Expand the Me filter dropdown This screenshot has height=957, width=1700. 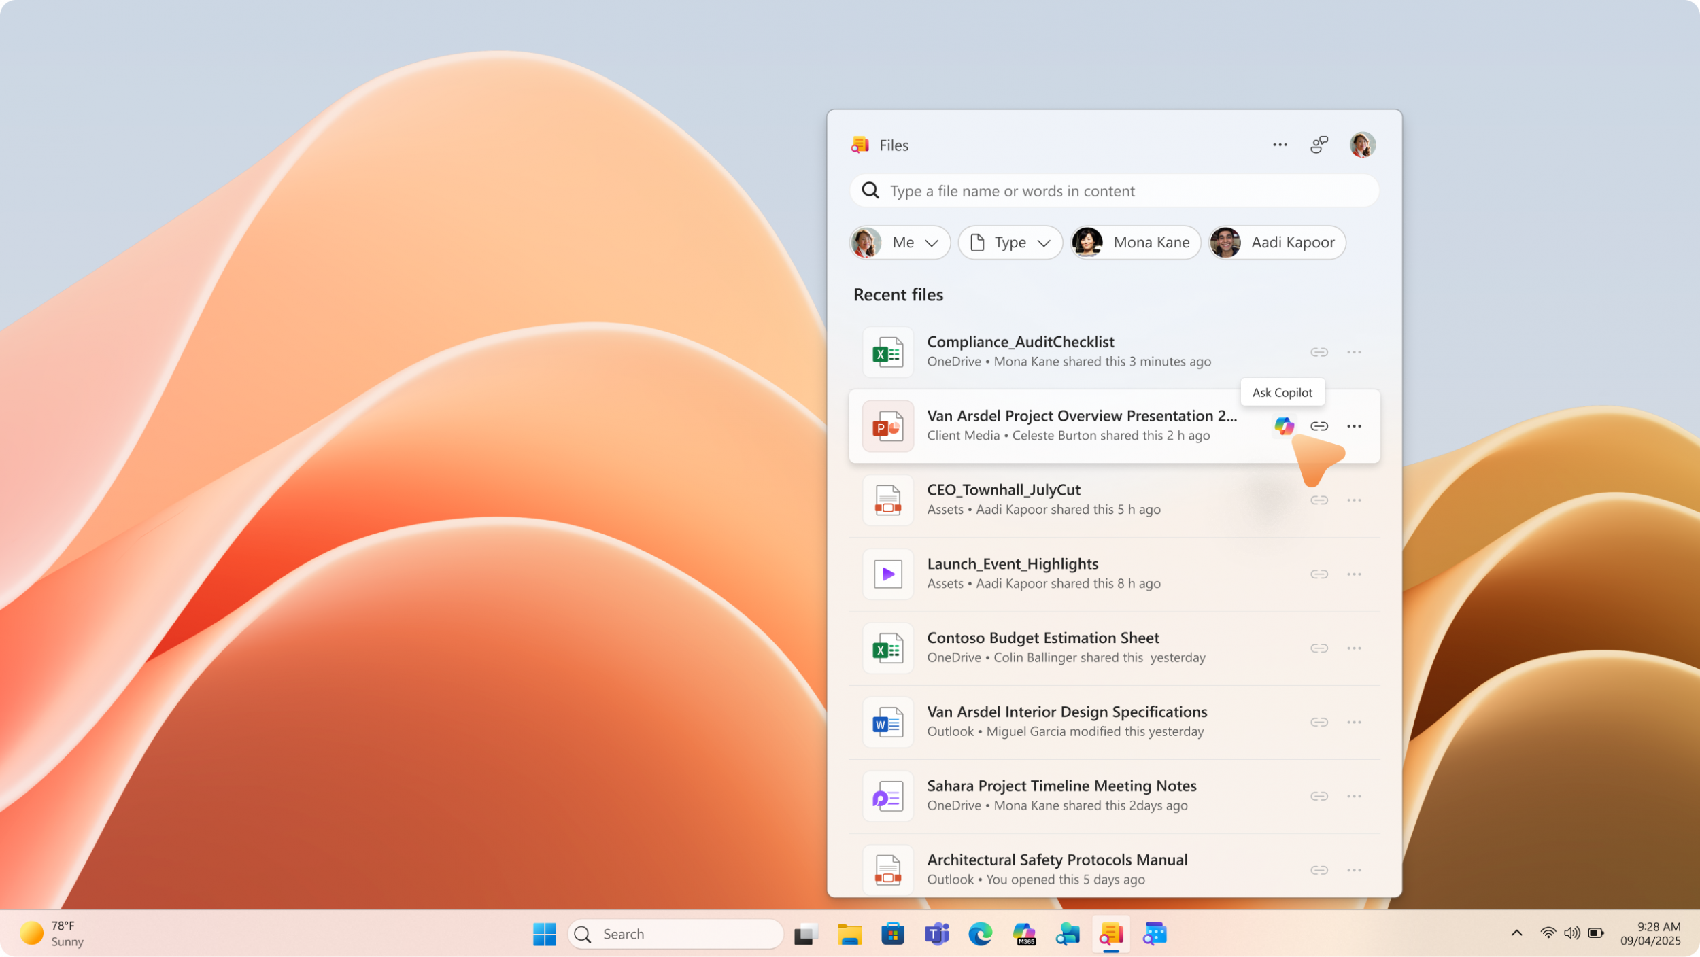coord(899,242)
